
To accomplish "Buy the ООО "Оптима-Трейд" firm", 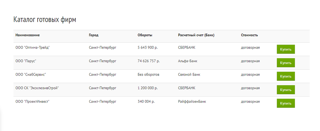I will click(x=286, y=49).
